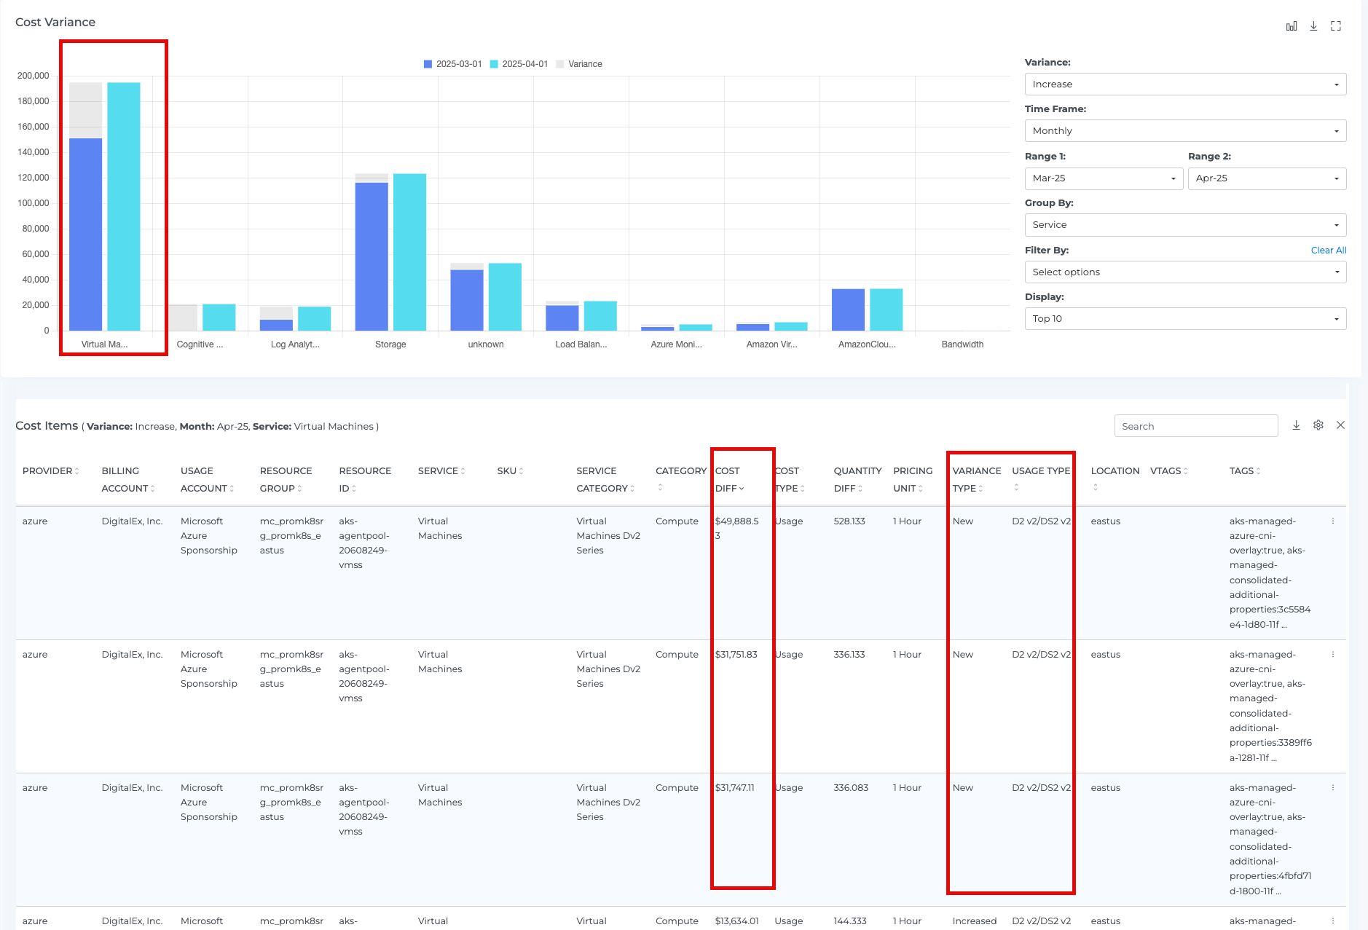1368x930 pixels.
Task: Open Cost Items table settings gear
Action: [1318, 425]
